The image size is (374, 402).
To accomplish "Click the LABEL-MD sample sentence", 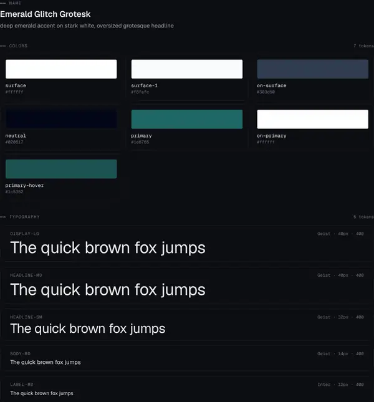I will pyautogui.click(x=42, y=393).
